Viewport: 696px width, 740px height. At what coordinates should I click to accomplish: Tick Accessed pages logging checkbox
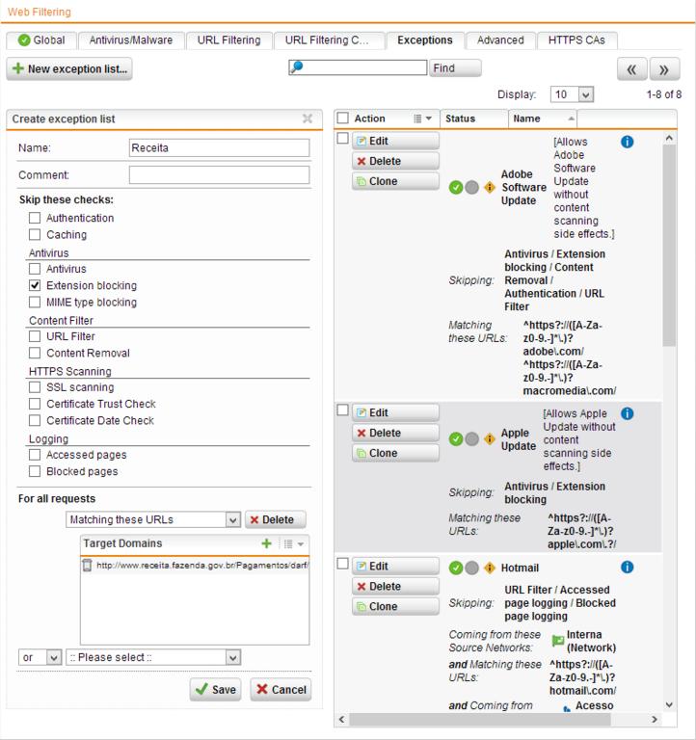35,455
